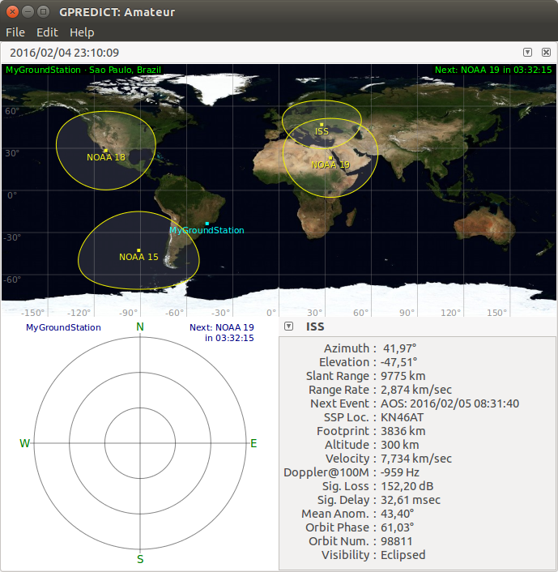558x572 pixels.
Task: Click the Next Event AOS value
Action: [449, 403]
